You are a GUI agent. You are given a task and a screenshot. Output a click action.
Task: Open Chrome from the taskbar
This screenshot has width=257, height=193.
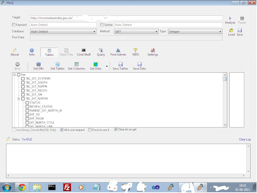(22, 187)
